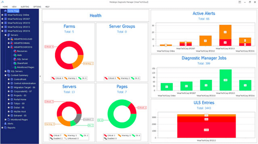Screen dimensions: 258x144
Task: Click the "Critical: 4" callout on the Farms donut
Action: click(x=49, y=47)
